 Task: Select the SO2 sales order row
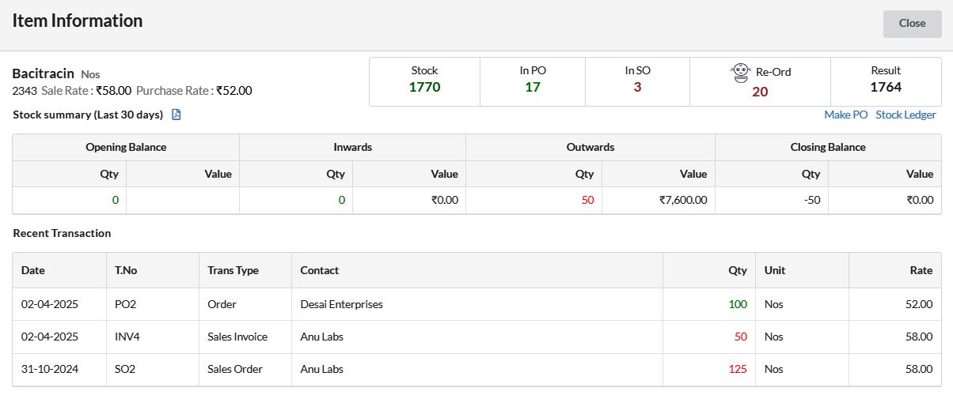pyautogui.click(x=476, y=369)
